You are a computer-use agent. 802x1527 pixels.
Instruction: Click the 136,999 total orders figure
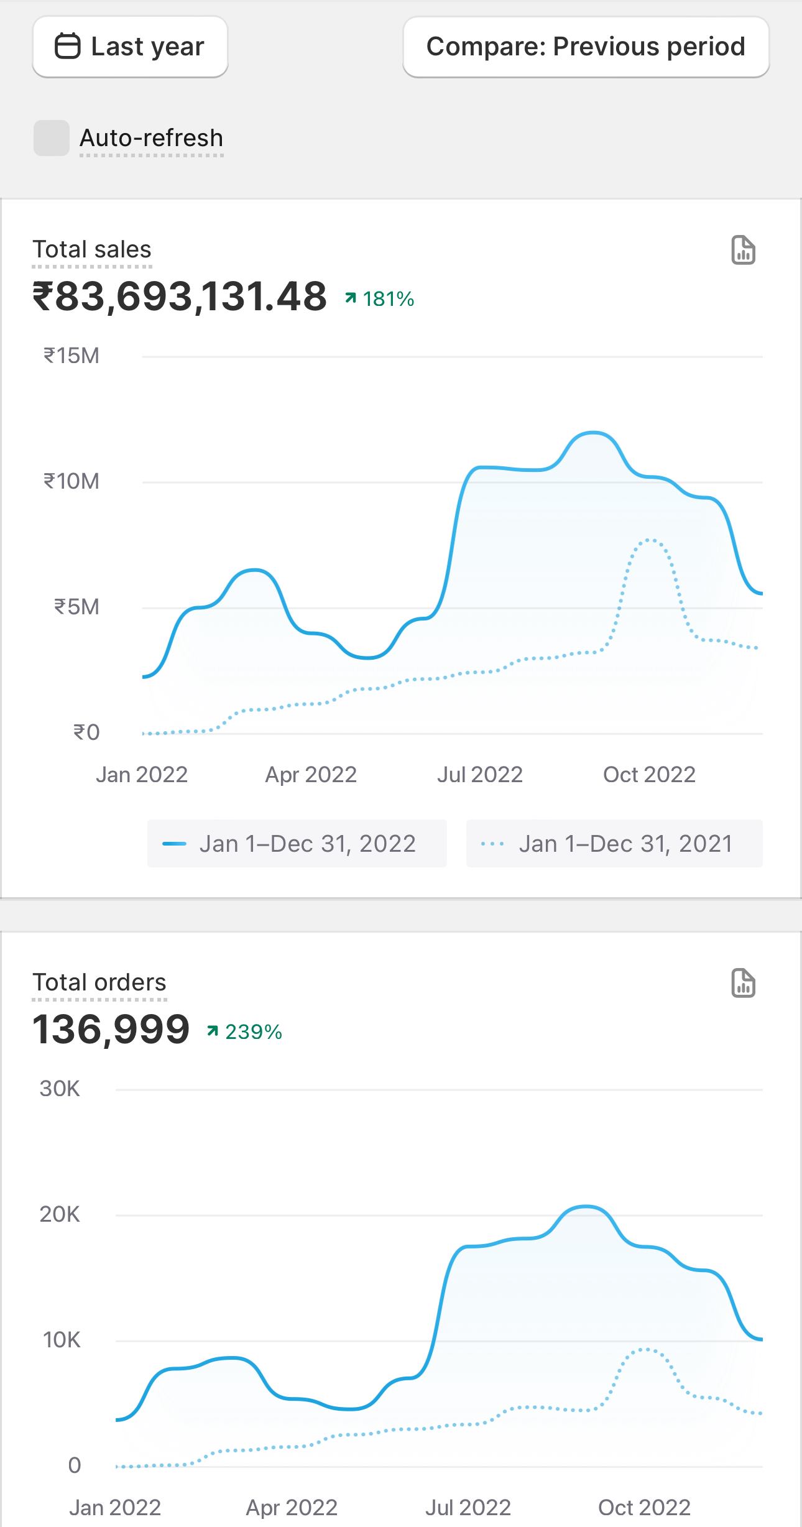coord(111,1030)
